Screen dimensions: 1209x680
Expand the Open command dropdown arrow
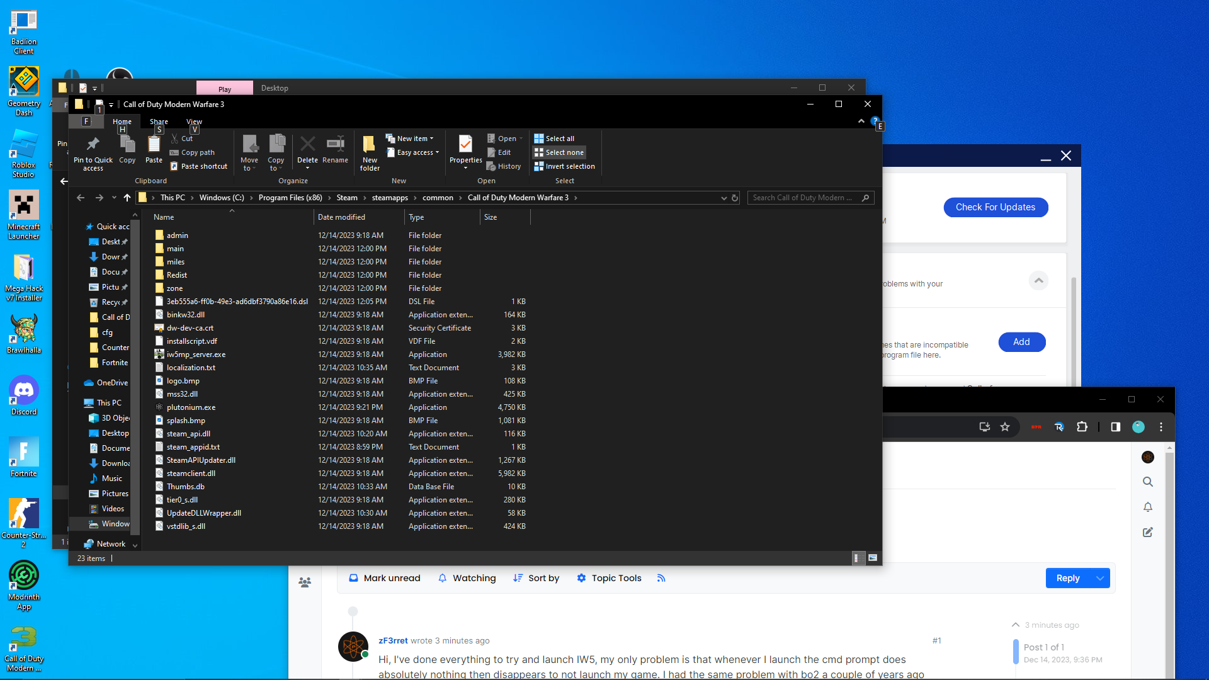[x=521, y=139]
